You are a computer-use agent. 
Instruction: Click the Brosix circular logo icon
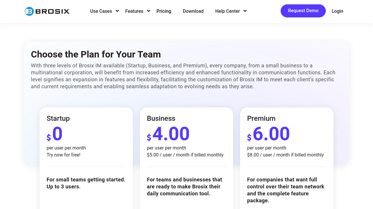(29, 11)
